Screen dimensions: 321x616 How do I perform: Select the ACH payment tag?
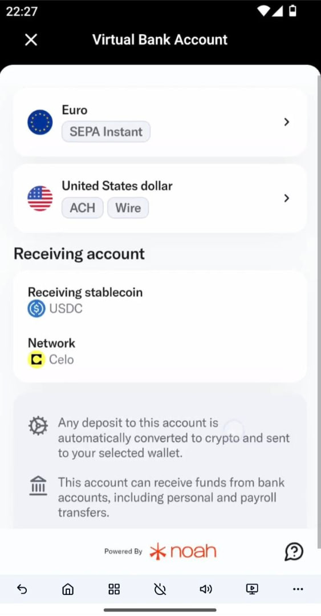[x=83, y=208]
